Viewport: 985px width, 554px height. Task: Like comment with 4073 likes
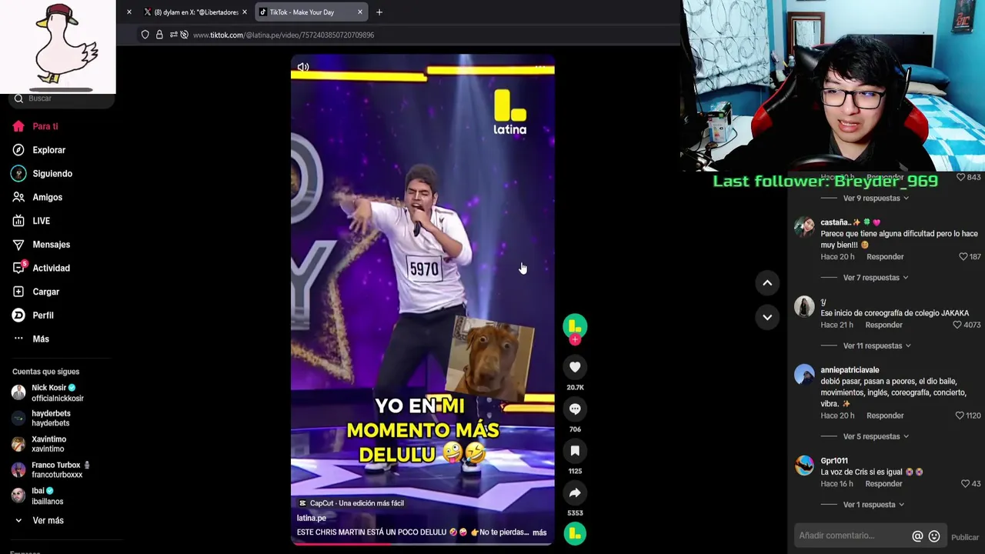click(x=957, y=325)
